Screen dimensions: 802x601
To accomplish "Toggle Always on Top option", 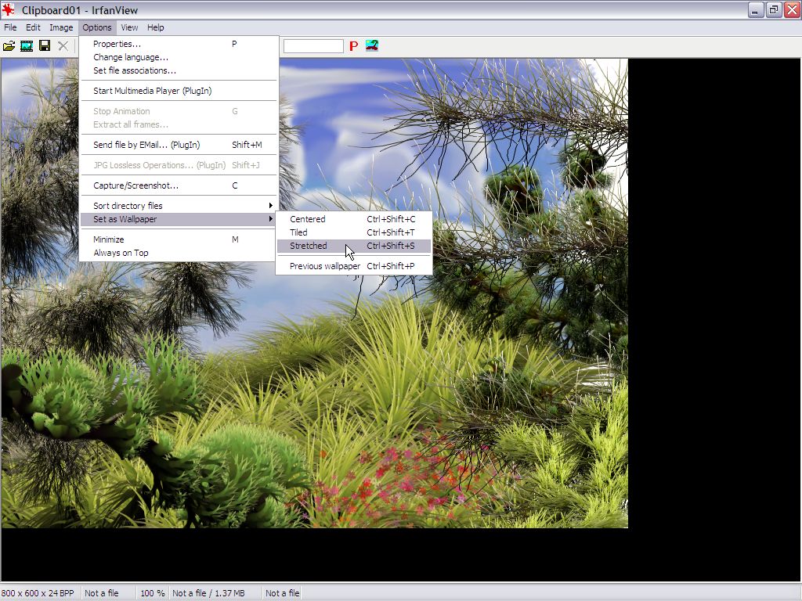I will [x=121, y=253].
